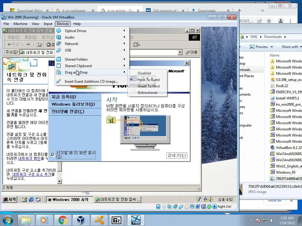Image resolution: width=302 pixels, height=226 pixels.
Task: Click the up-folder icon in guest Explorer toolbar
Action: pyautogui.click(x=39, y=45)
